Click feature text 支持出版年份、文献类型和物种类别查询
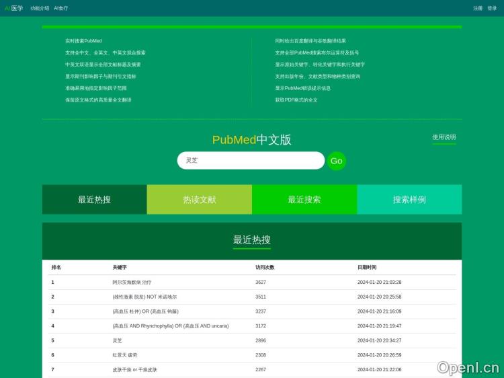The width and height of the screenshot is (504, 378). point(318,76)
